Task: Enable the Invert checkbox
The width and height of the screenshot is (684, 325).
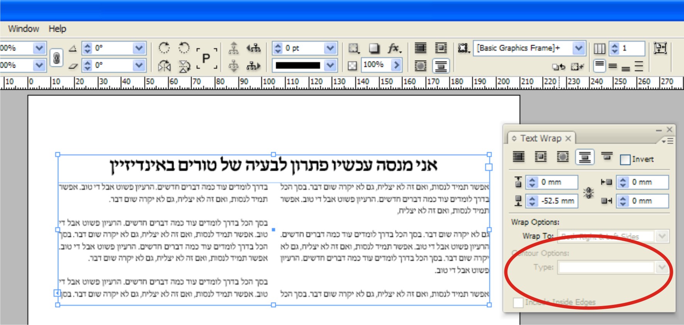Action: point(625,159)
